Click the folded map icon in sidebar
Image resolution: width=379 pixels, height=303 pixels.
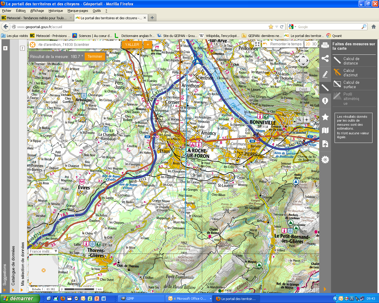[325, 130]
